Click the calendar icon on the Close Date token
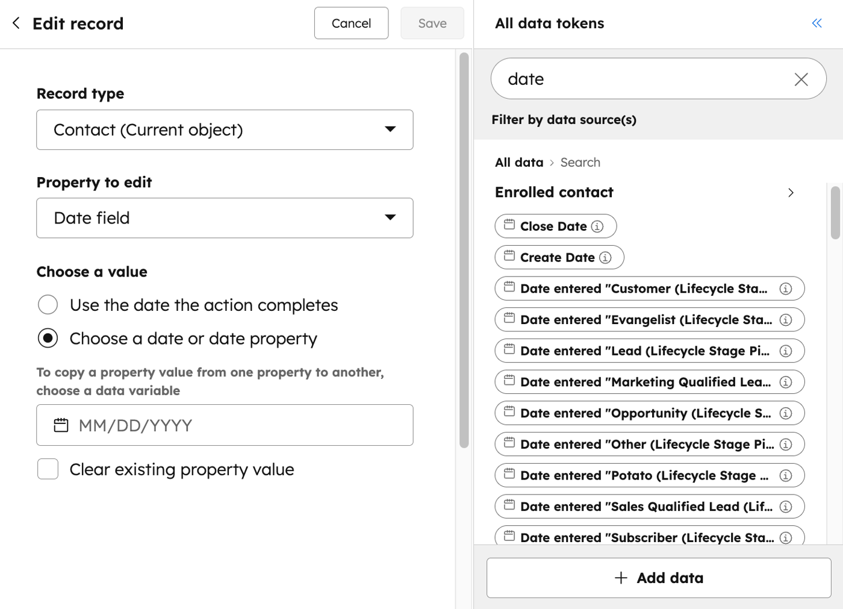This screenshot has height=609, width=843. [509, 226]
